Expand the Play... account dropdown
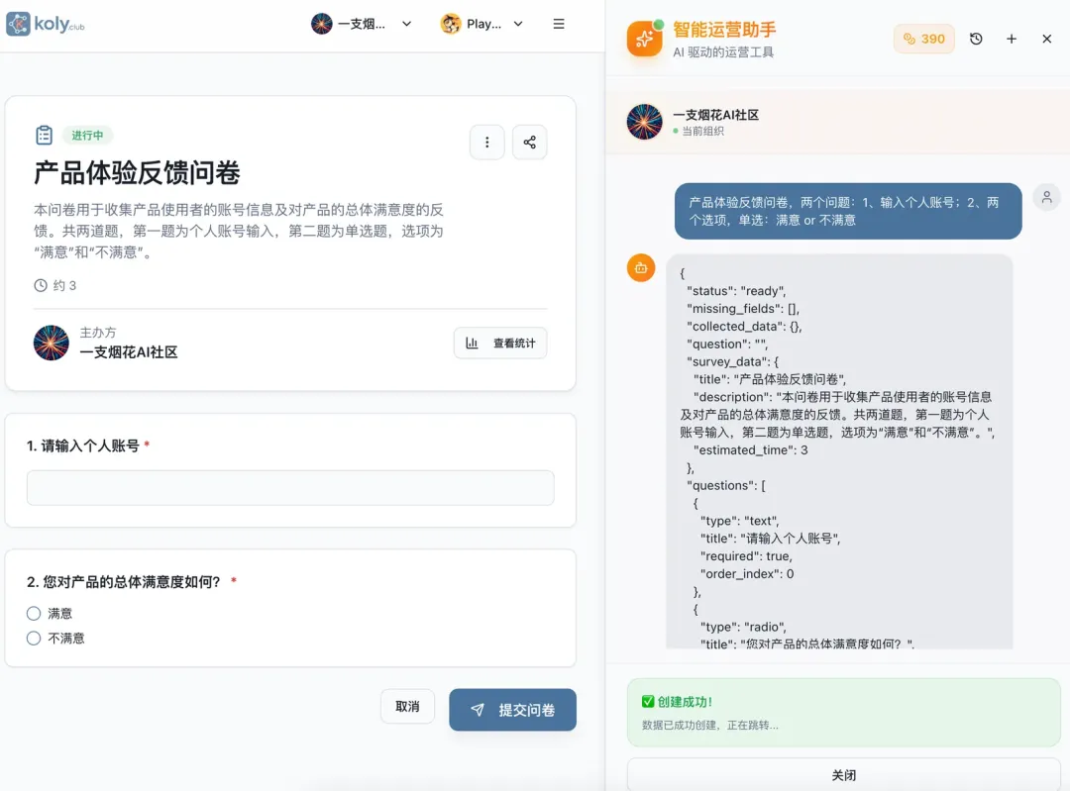Screen dimensions: 1070x791 coord(482,24)
